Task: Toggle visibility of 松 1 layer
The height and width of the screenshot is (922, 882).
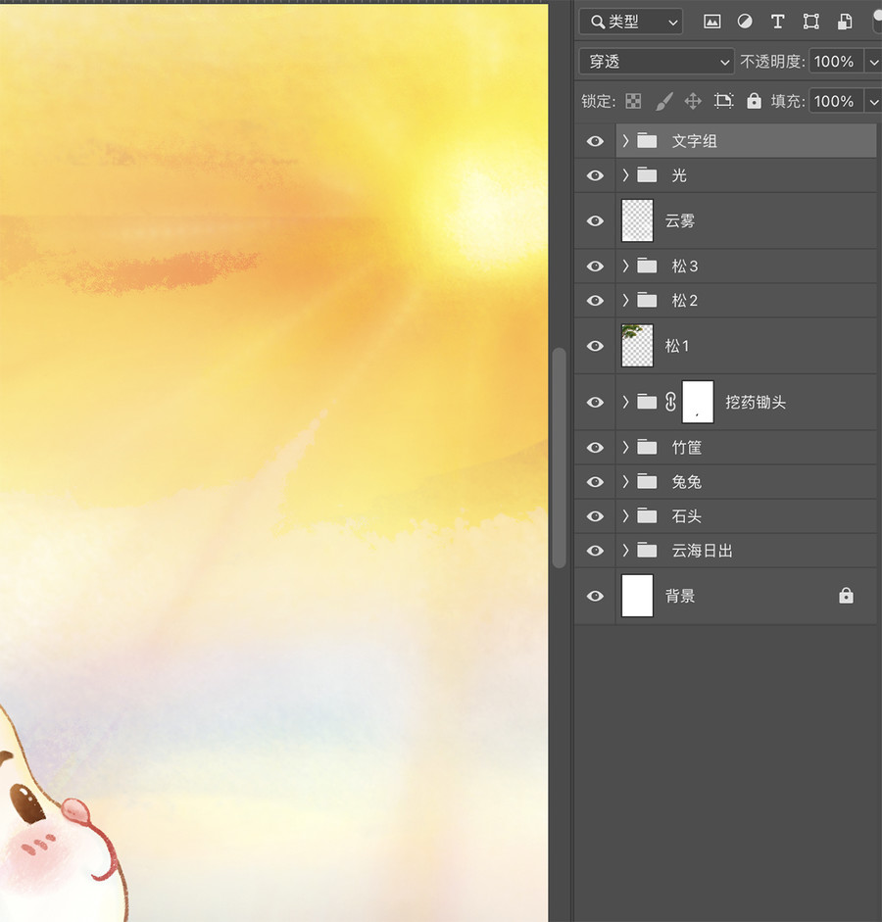Action: (x=595, y=346)
